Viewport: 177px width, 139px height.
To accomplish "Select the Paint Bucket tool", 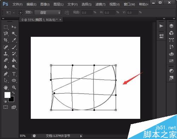I will [x=14, y=60].
